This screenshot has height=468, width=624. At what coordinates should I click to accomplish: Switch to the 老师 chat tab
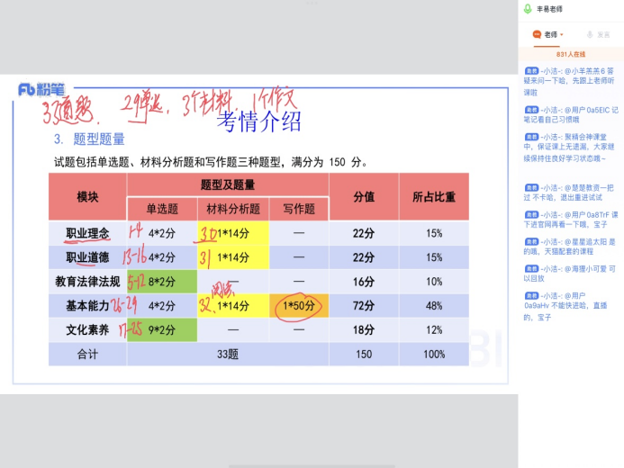click(549, 34)
